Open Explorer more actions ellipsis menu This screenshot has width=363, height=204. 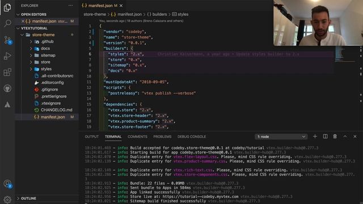(70, 6)
